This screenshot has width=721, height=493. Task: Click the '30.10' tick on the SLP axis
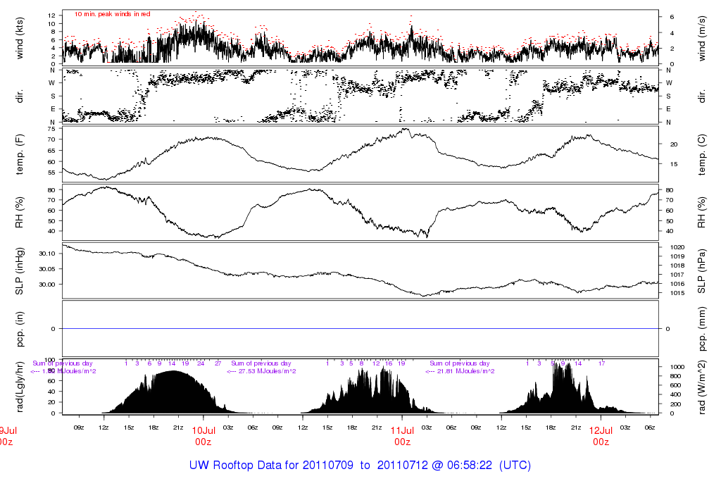47,254
